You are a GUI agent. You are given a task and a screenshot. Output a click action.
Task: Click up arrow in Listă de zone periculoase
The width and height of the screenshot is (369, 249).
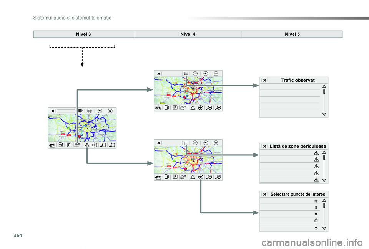click(324, 152)
